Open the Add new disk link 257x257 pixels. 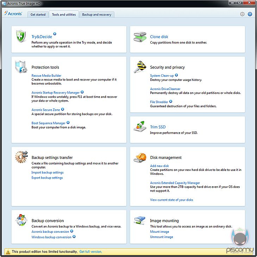159,166
